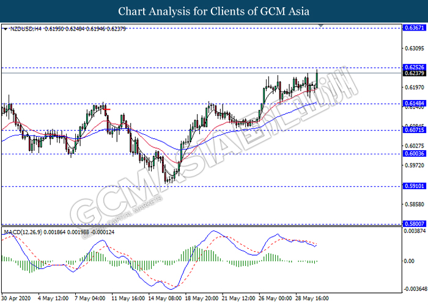The width and height of the screenshot is (428, 305).
Task: Click the 0.59720 price scale value
Action: pyautogui.click(x=415, y=165)
